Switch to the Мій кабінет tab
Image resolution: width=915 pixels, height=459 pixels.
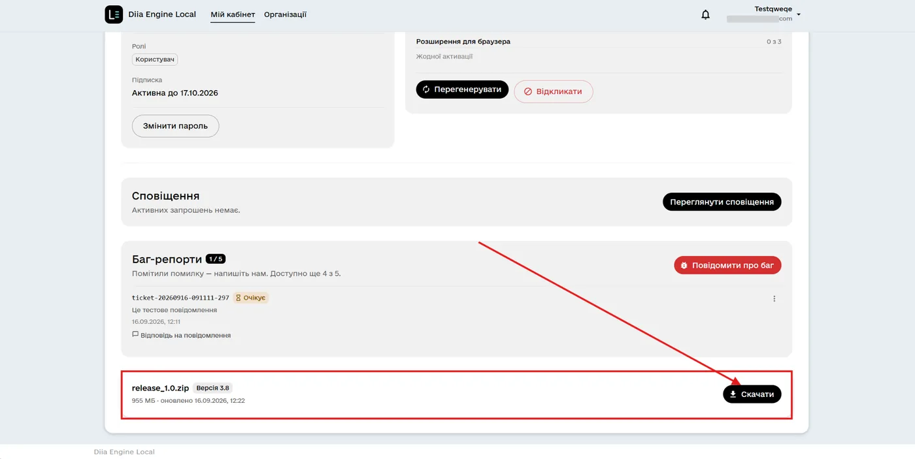pos(233,14)
